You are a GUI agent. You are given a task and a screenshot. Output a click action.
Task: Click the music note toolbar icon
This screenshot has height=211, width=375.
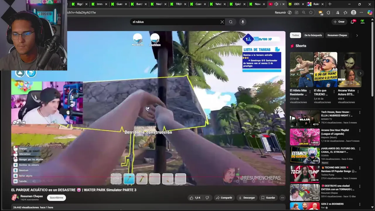click(337, 13)
